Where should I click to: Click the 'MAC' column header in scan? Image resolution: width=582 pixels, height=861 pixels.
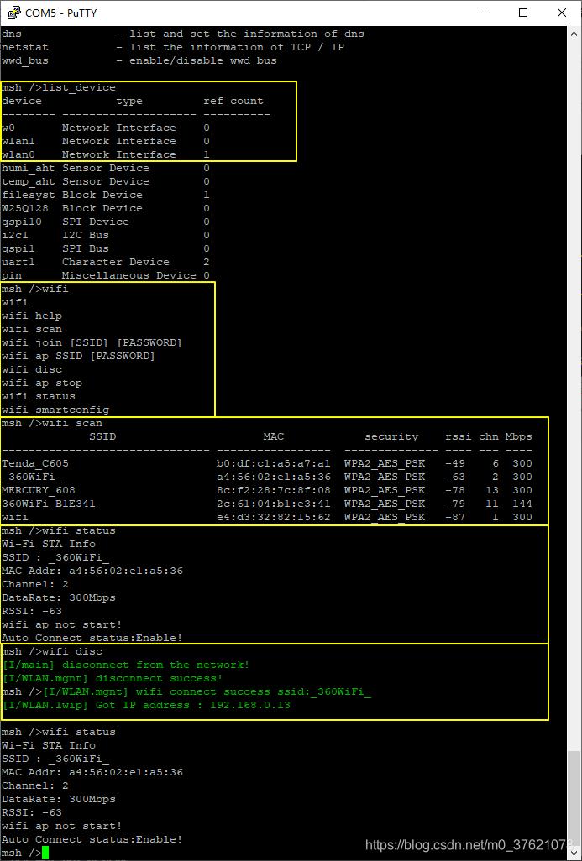coord(274,436)
